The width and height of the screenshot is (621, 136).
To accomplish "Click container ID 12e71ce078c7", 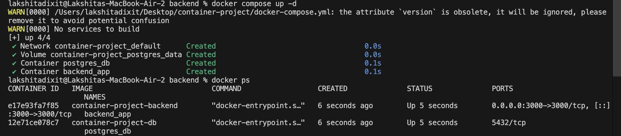I will pos(33,123).
